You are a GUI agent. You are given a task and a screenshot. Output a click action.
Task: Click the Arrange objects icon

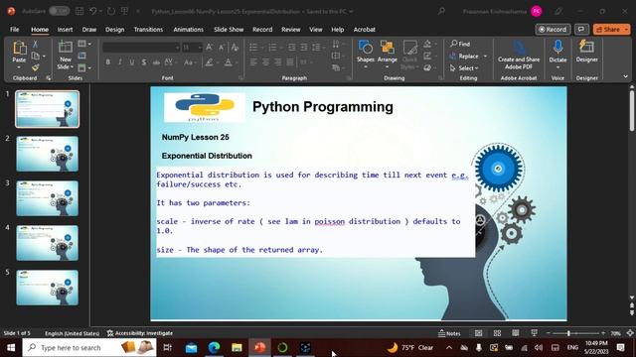[x=387, y=48]
